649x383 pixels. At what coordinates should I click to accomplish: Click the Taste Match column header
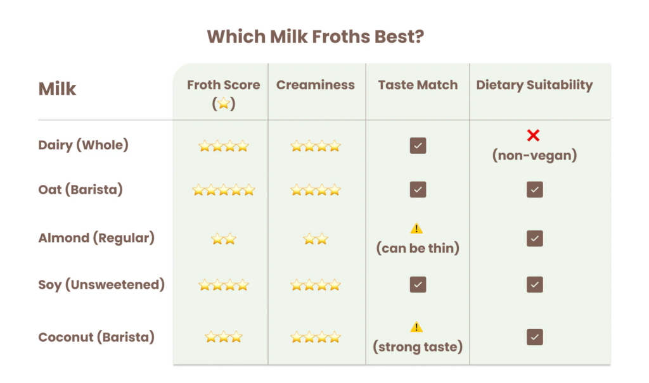click(418, 85)
